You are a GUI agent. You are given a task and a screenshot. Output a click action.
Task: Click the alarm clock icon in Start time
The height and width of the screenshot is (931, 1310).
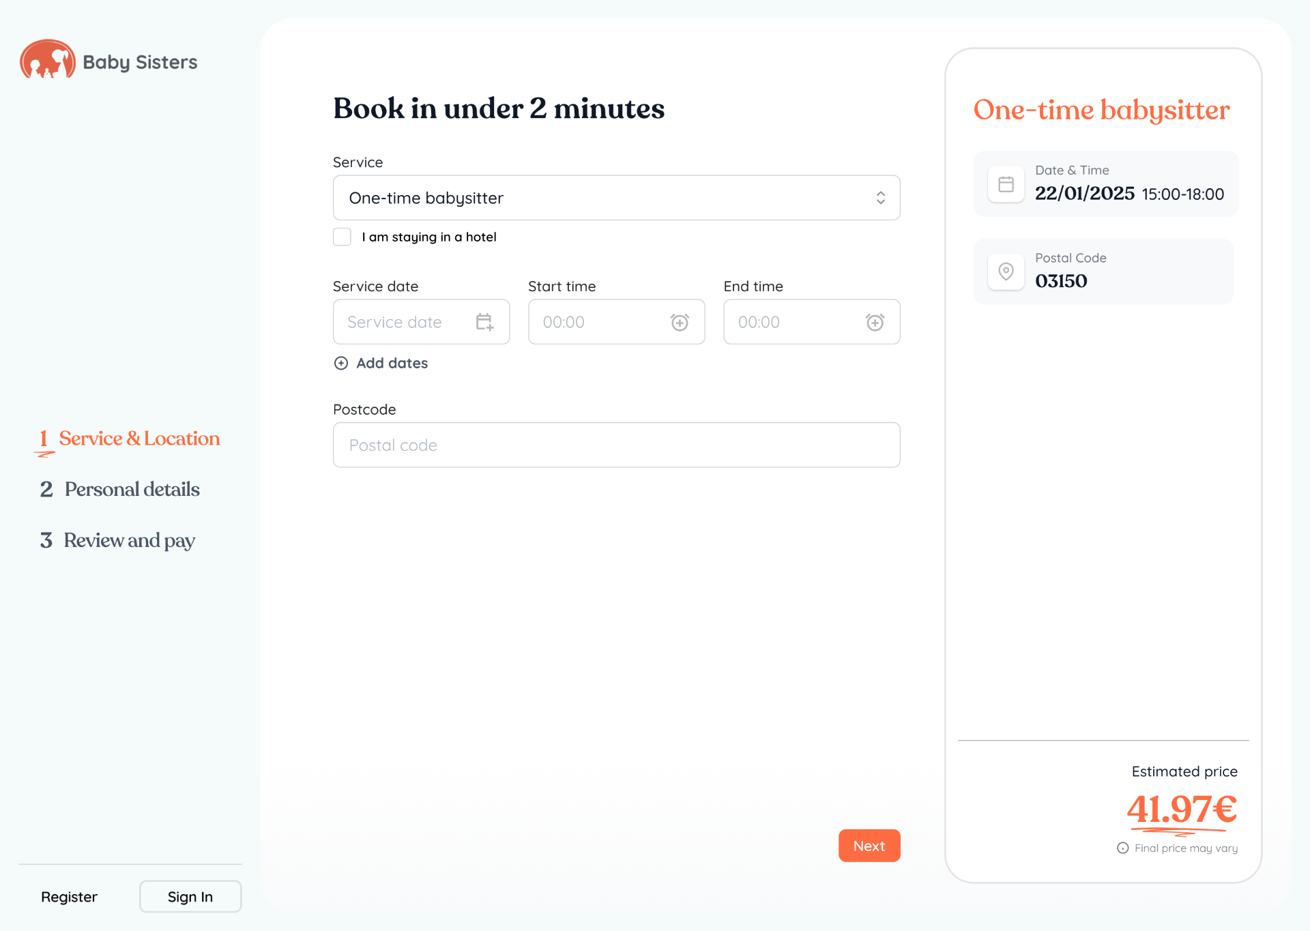click(x=680, y=322)
